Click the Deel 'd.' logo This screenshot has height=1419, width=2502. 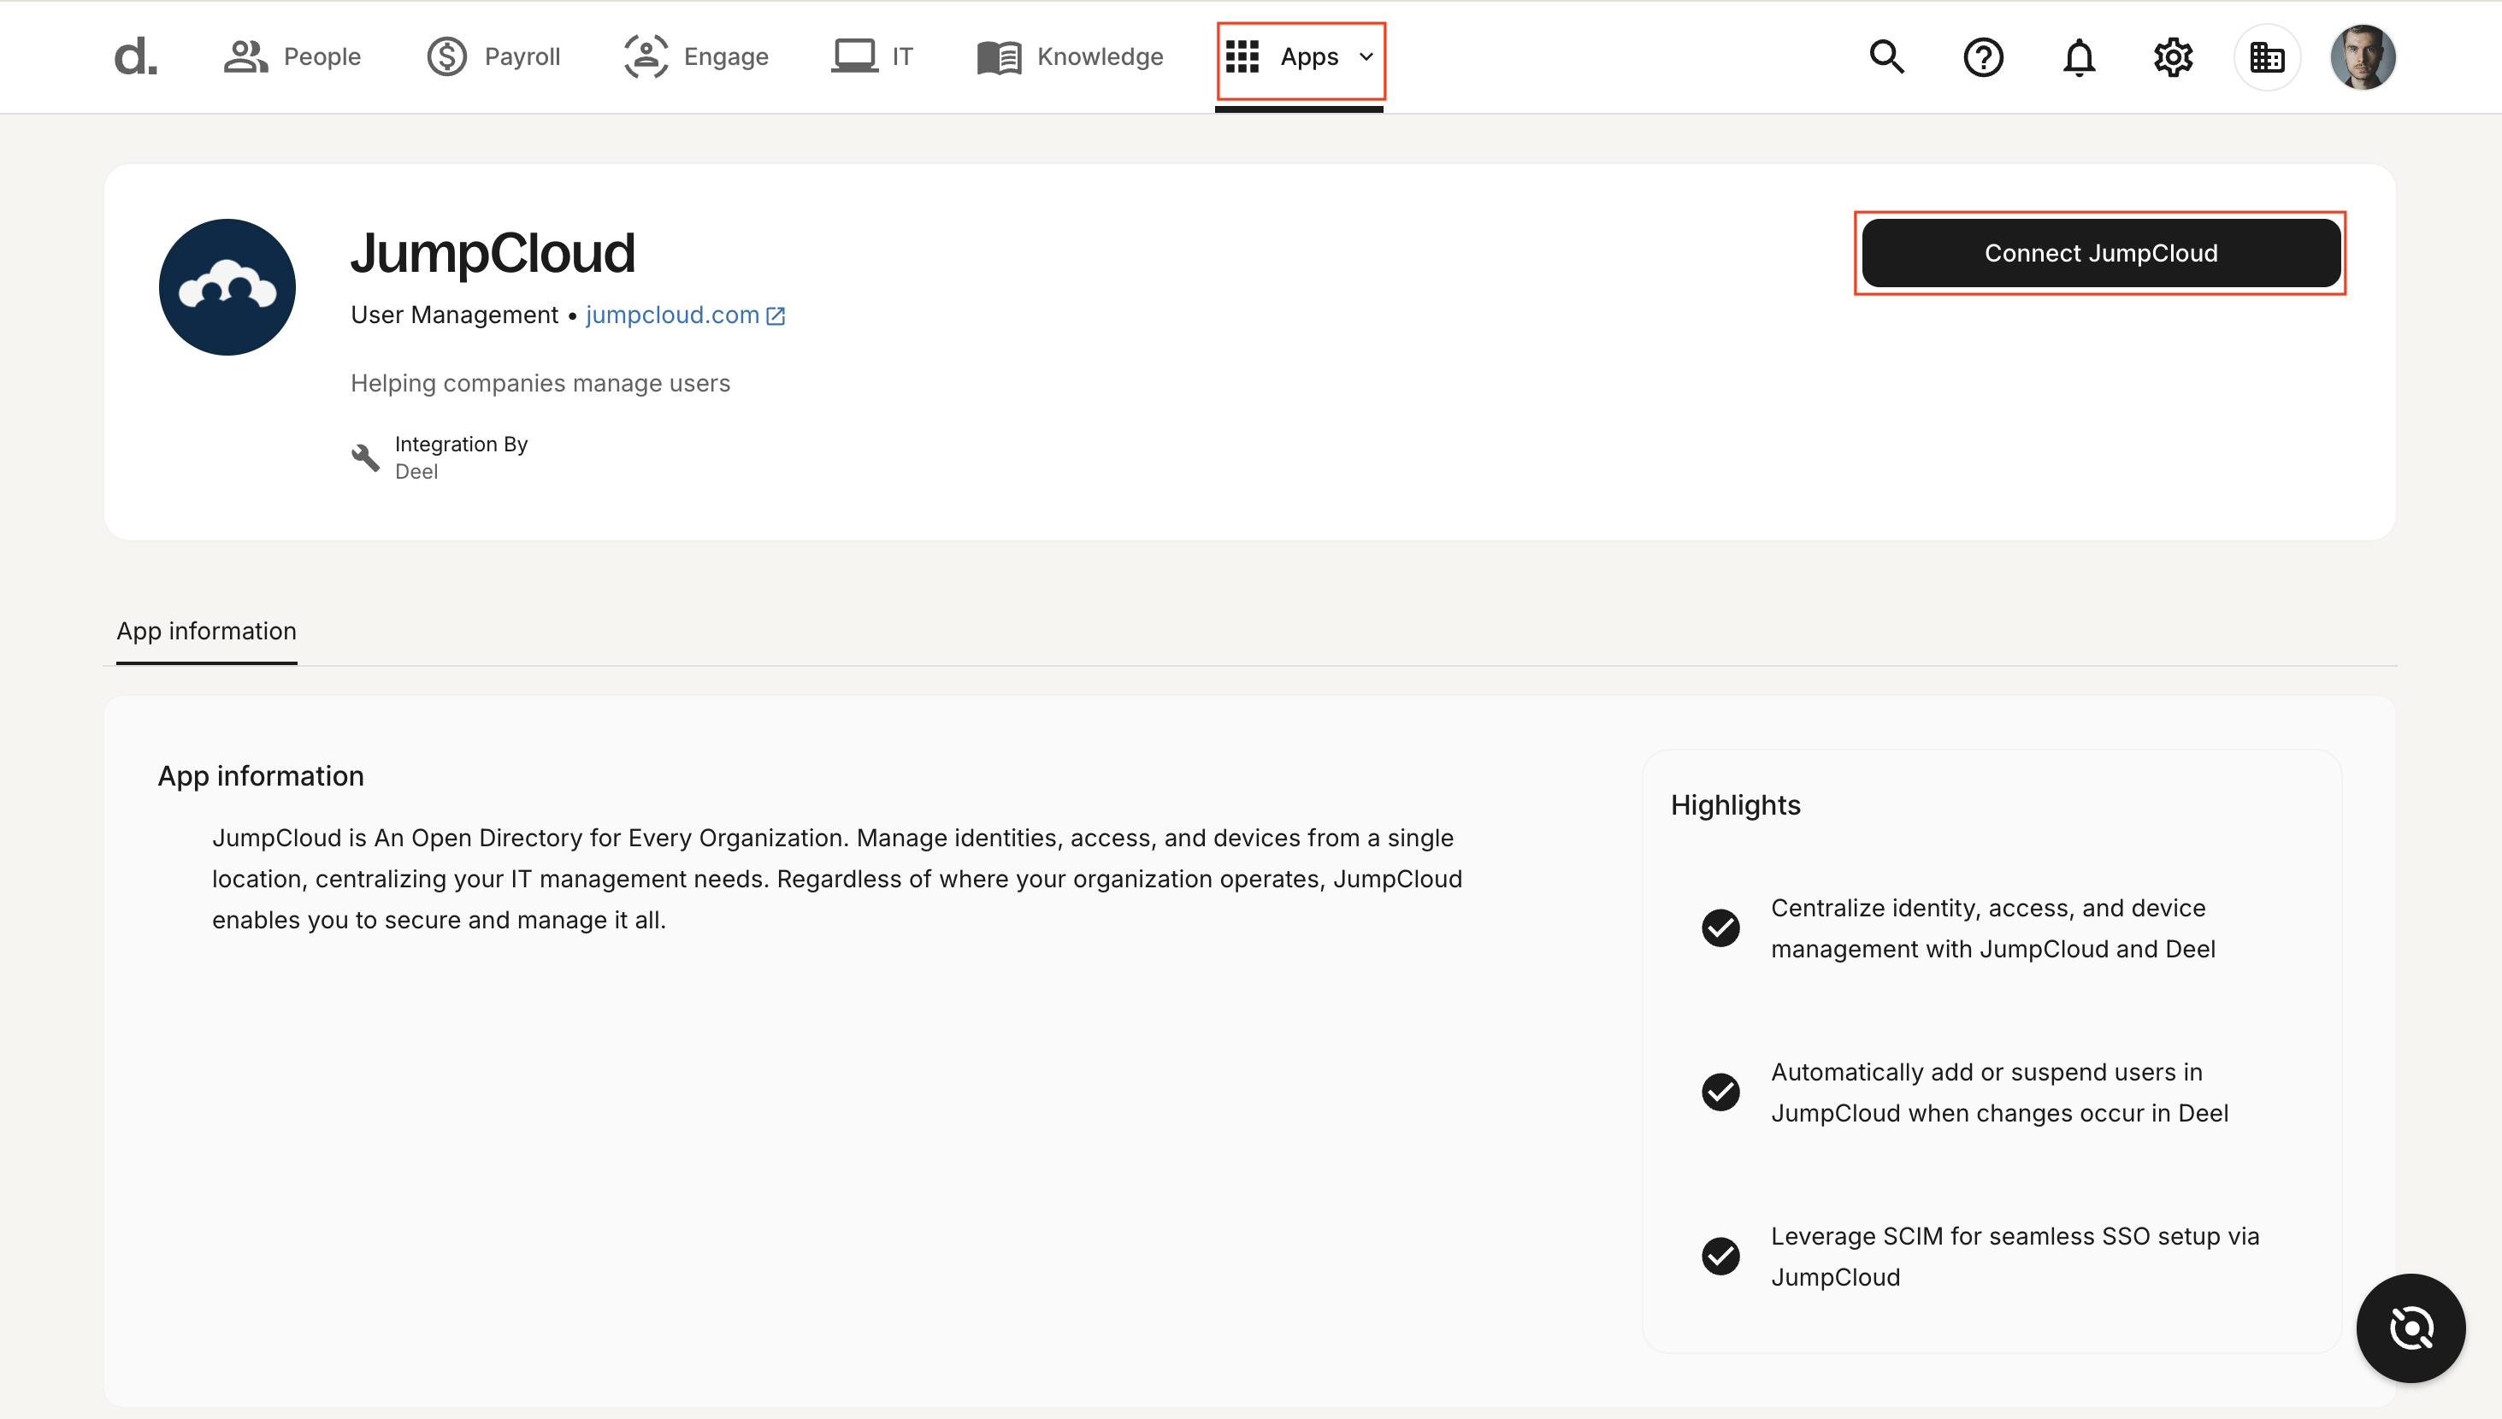(x=134, y=56)
